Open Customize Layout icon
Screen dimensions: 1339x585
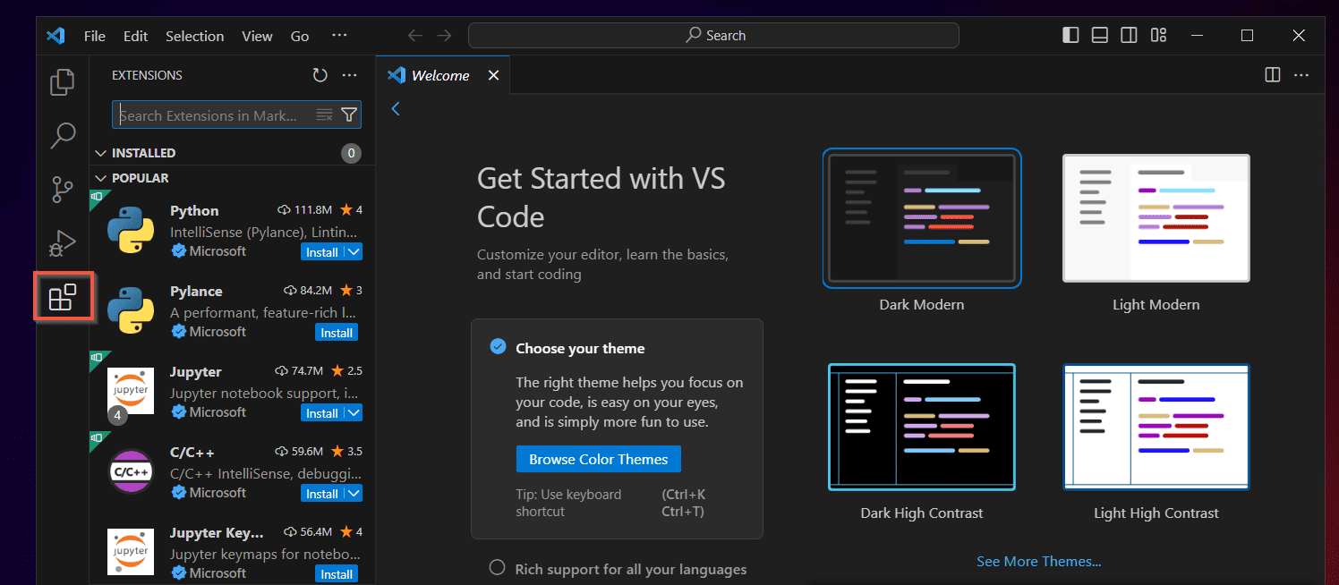click(1158, 36)
